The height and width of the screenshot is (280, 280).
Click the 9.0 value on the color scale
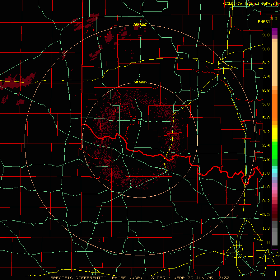tap(266, 49)
